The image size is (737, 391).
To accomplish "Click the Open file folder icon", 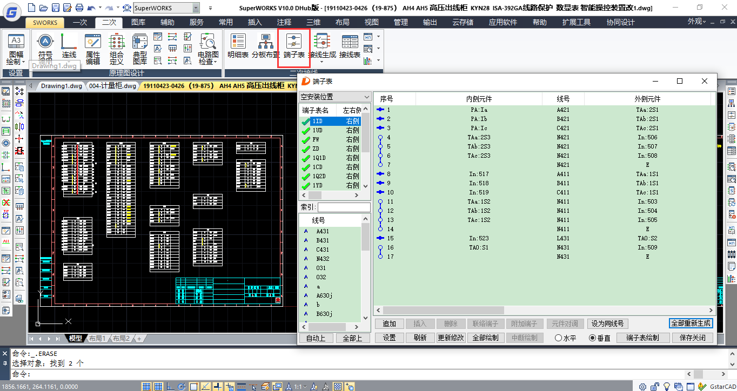I will 43,8.
